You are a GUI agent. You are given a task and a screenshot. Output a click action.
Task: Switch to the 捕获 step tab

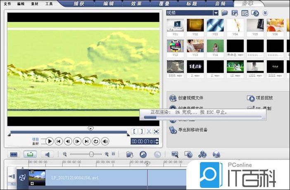click(x=79, y=4)
